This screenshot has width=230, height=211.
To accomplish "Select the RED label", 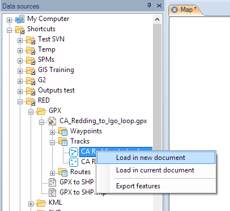I will [44, 100].
